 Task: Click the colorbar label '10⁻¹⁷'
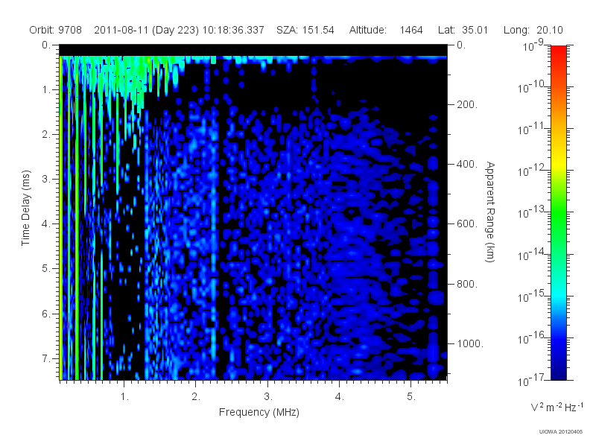tap(531, 380)
